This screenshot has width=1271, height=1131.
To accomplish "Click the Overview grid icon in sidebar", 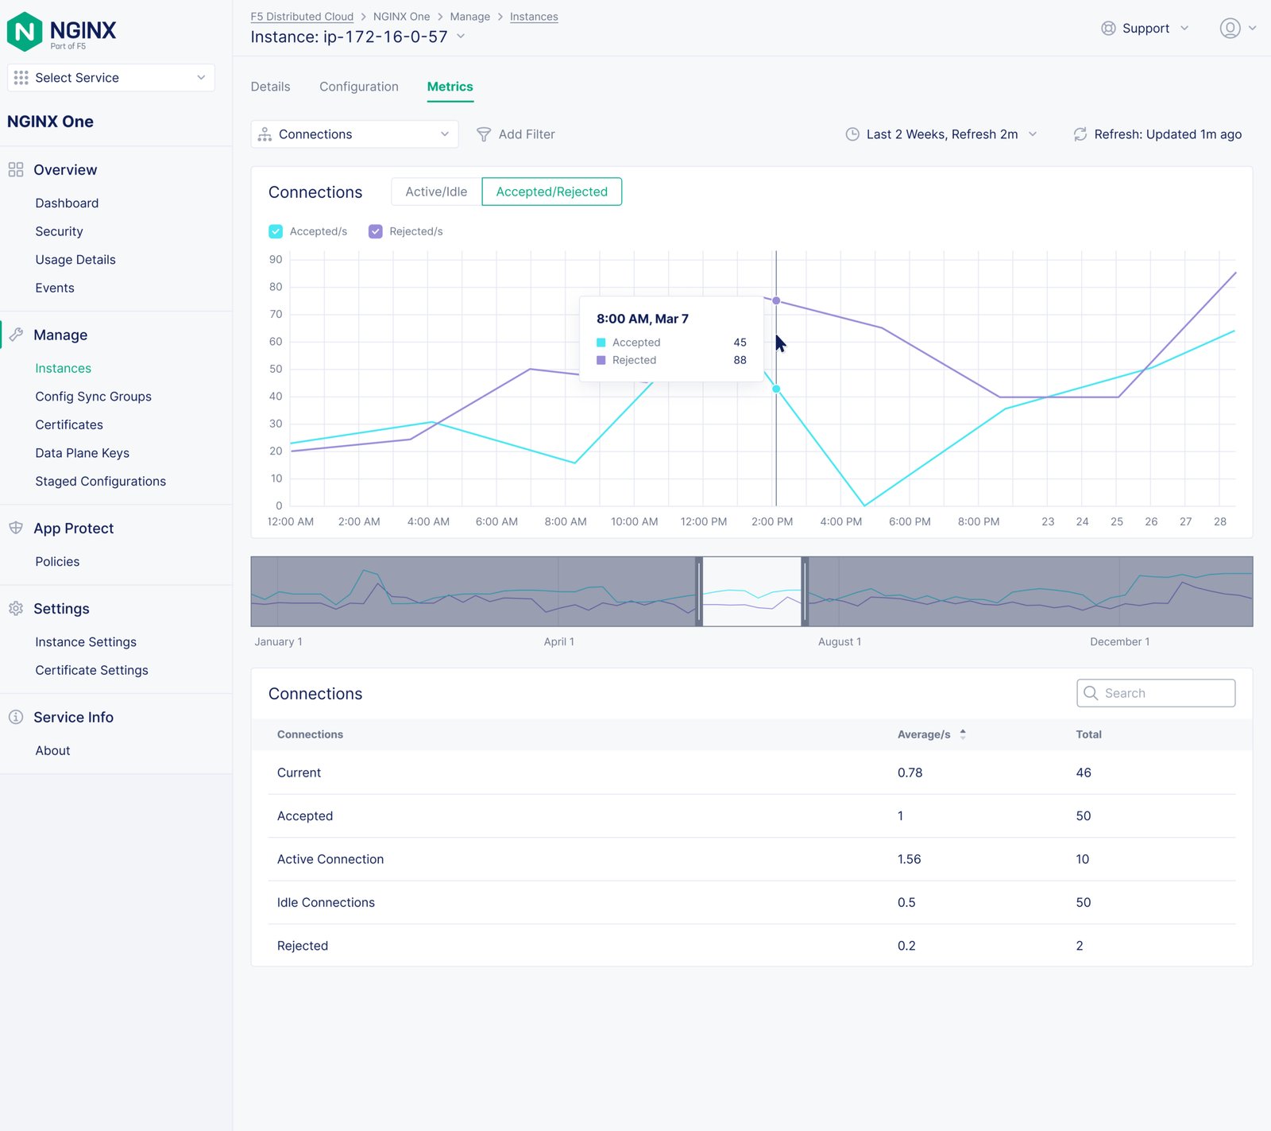I will 16,170.
